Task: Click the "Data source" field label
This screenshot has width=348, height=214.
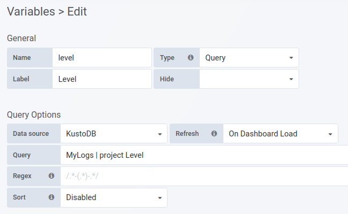Action: click(31, 134)
